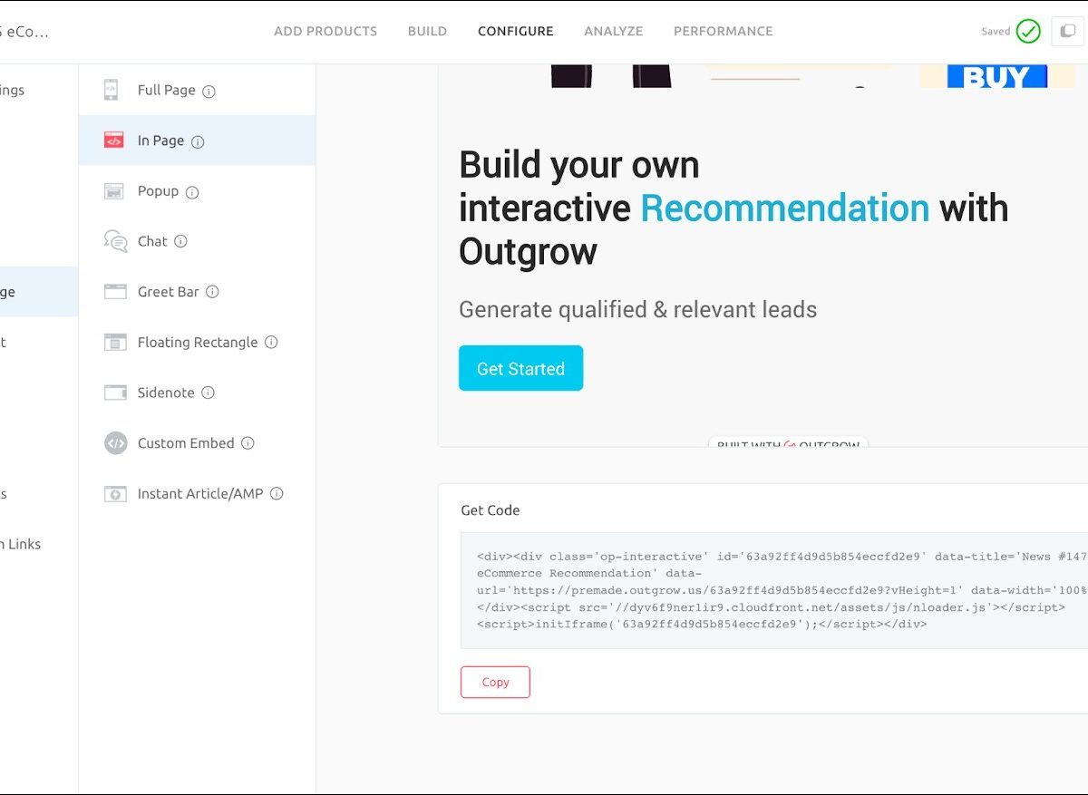The width and height of the screenshot is (1088, 795).
Task: Click info icon next to Floating Rectangle
Action: coord(271,343)
